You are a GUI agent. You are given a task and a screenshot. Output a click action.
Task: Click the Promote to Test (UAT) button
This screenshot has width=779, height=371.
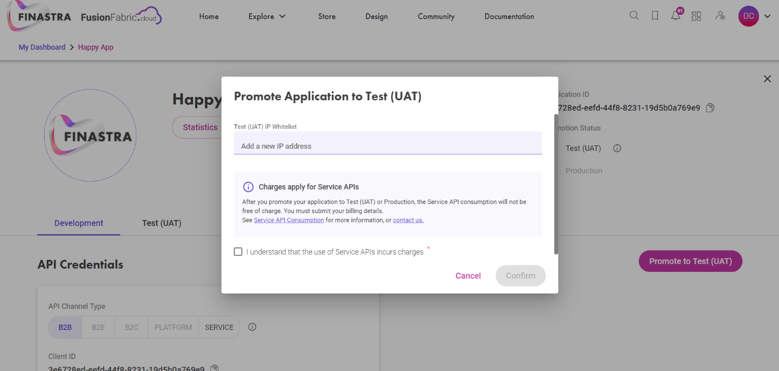pos(691,261)
